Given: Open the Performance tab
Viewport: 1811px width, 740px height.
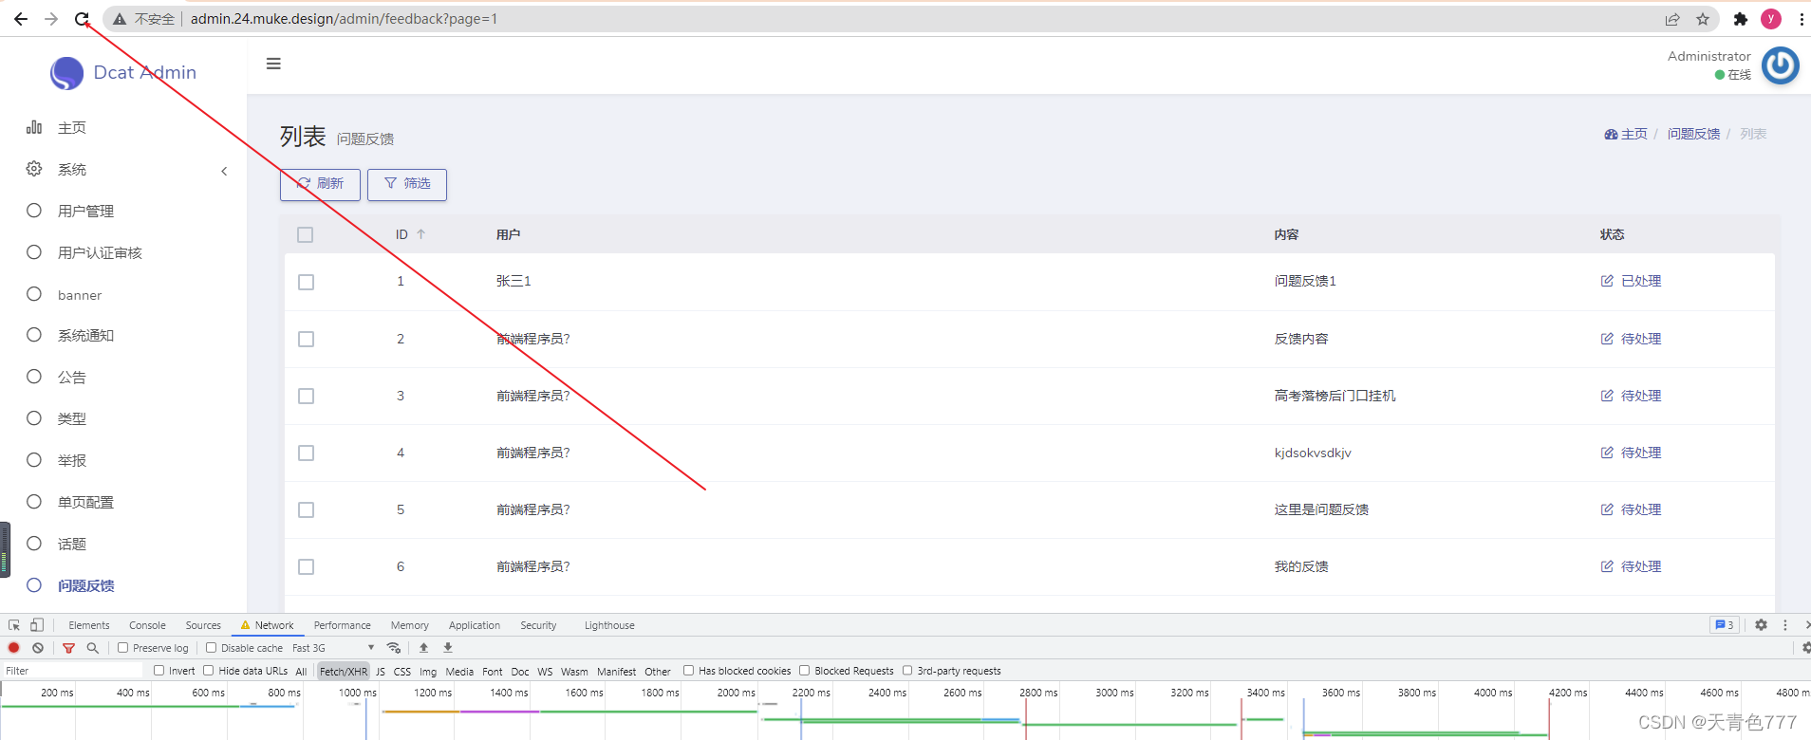Looking at the screenshot, I should point(343,625).
